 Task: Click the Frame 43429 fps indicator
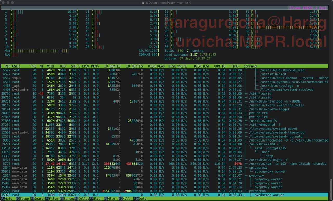point(308,8)
